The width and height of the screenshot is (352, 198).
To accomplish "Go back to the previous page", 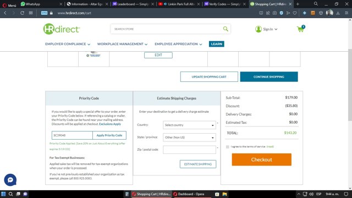I will tap(5, 13).
